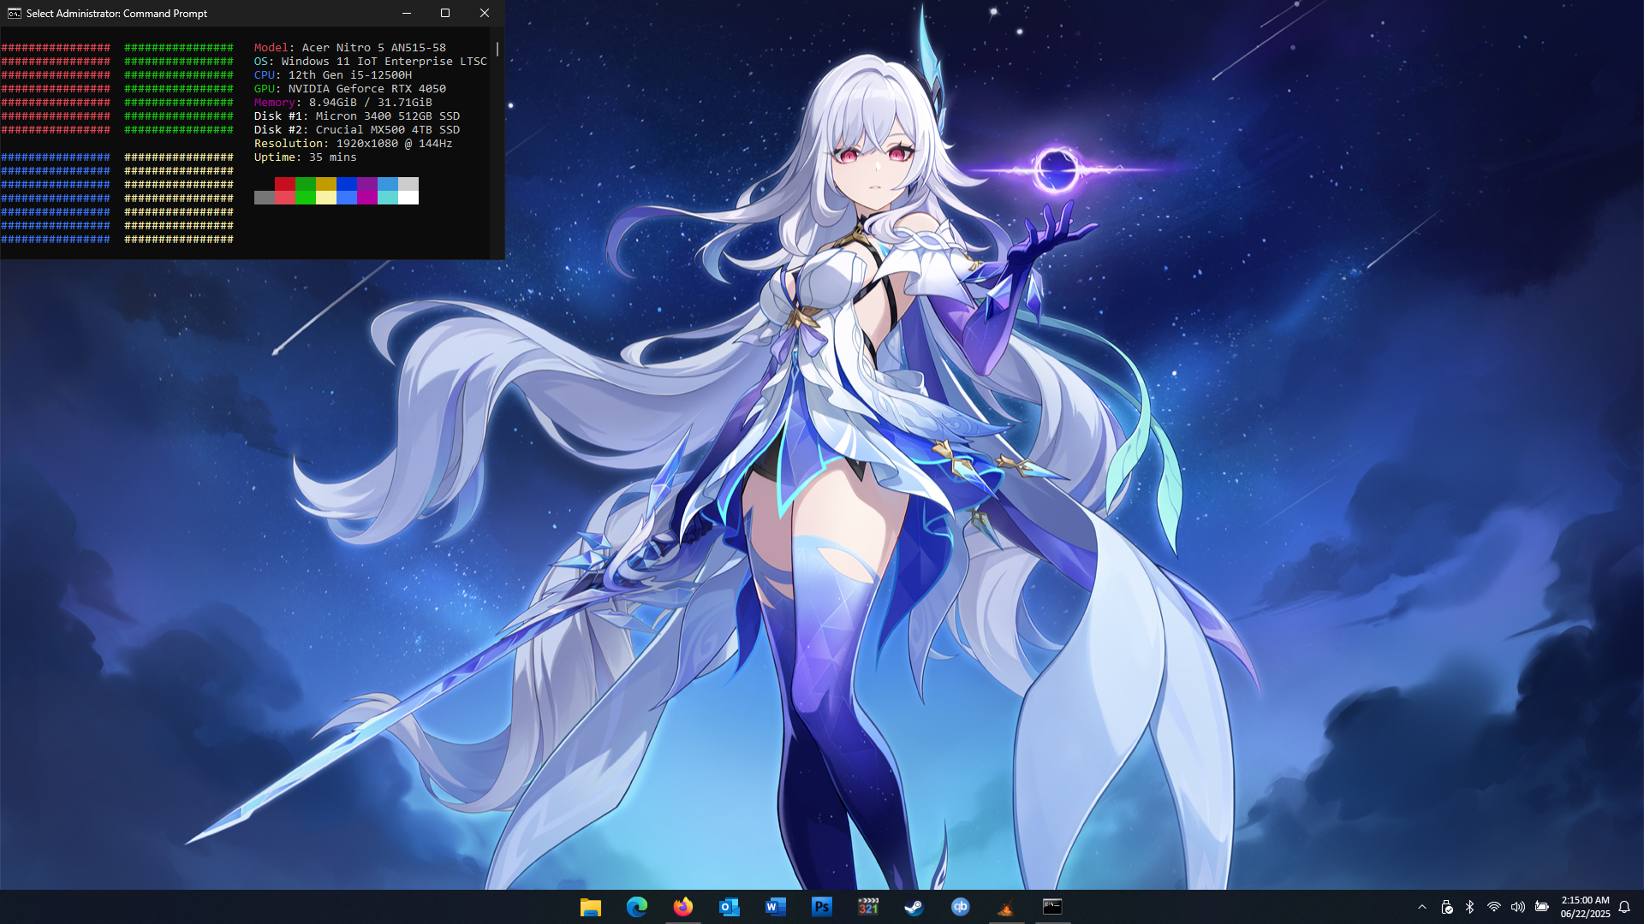1644x924 pixels.
Task: Open the 321 media player icon
Action: tap(868, 907)
